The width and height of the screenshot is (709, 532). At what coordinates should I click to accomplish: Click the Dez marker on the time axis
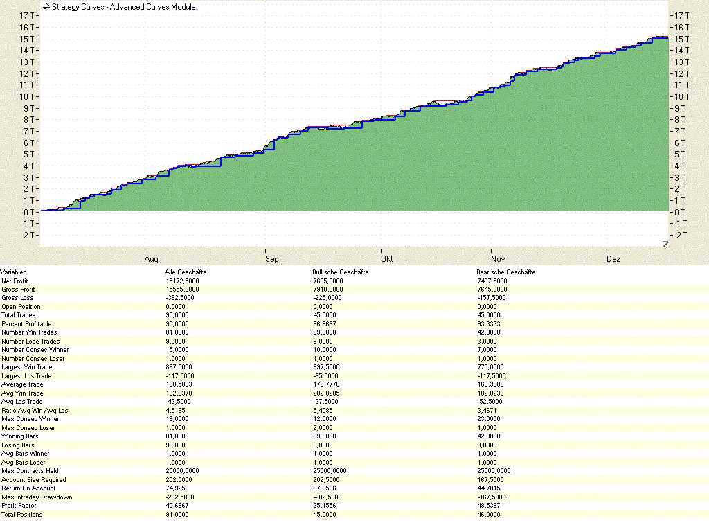click(x=613, y=259)
